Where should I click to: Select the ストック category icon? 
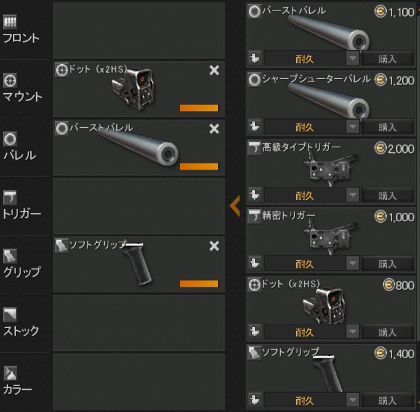click(x=10, y=315)
